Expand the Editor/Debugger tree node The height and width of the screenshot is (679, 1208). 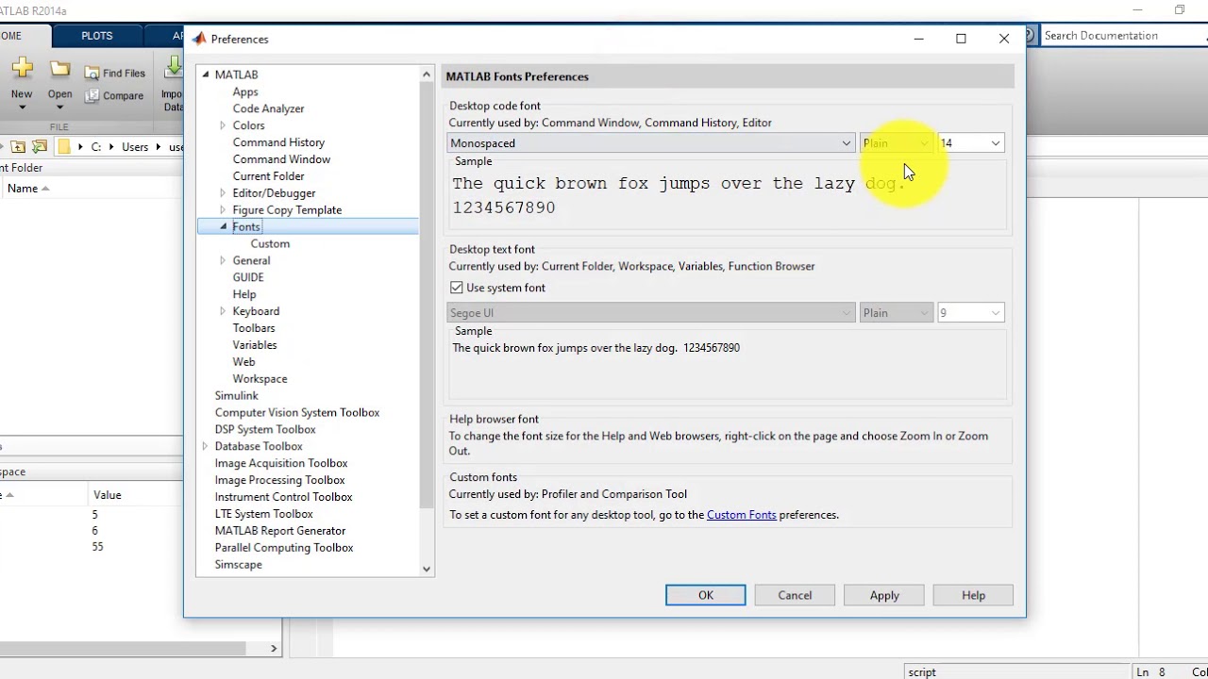click(x=223, y=193)
